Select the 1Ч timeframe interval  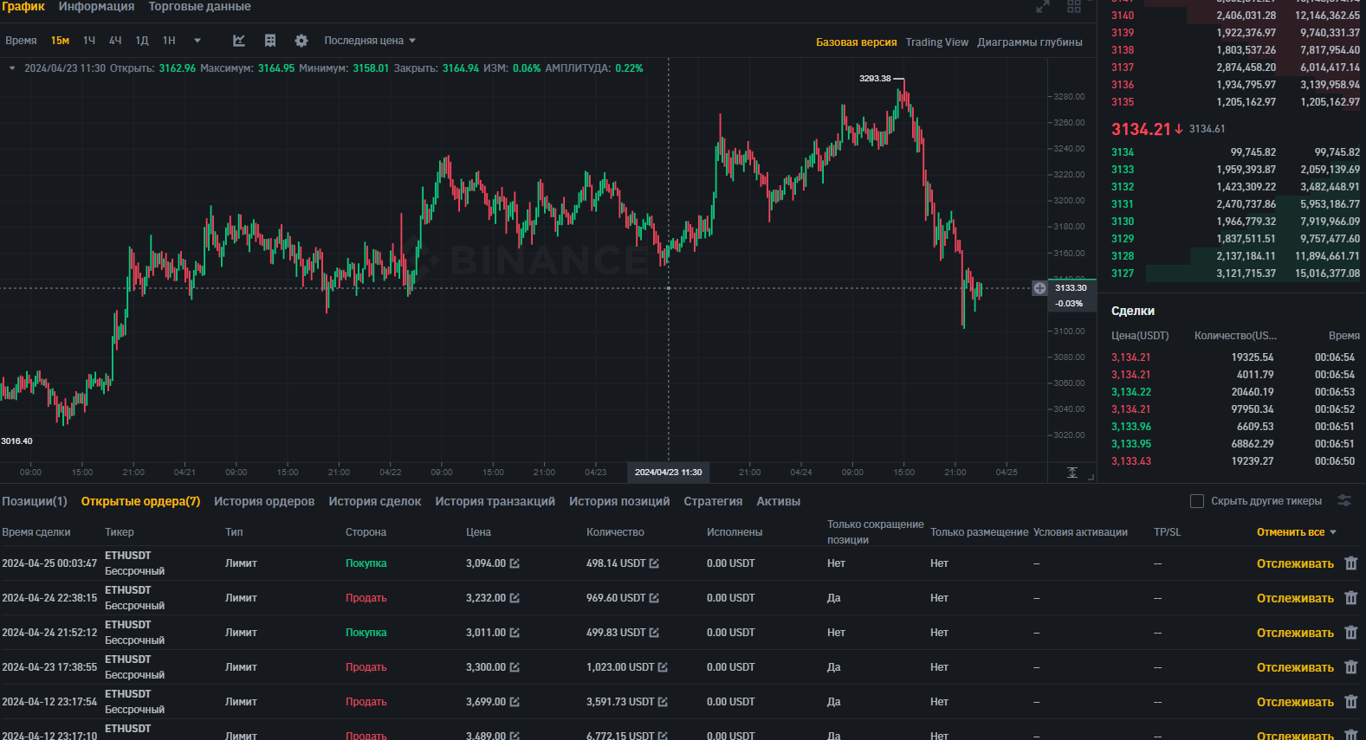point(89,41)
